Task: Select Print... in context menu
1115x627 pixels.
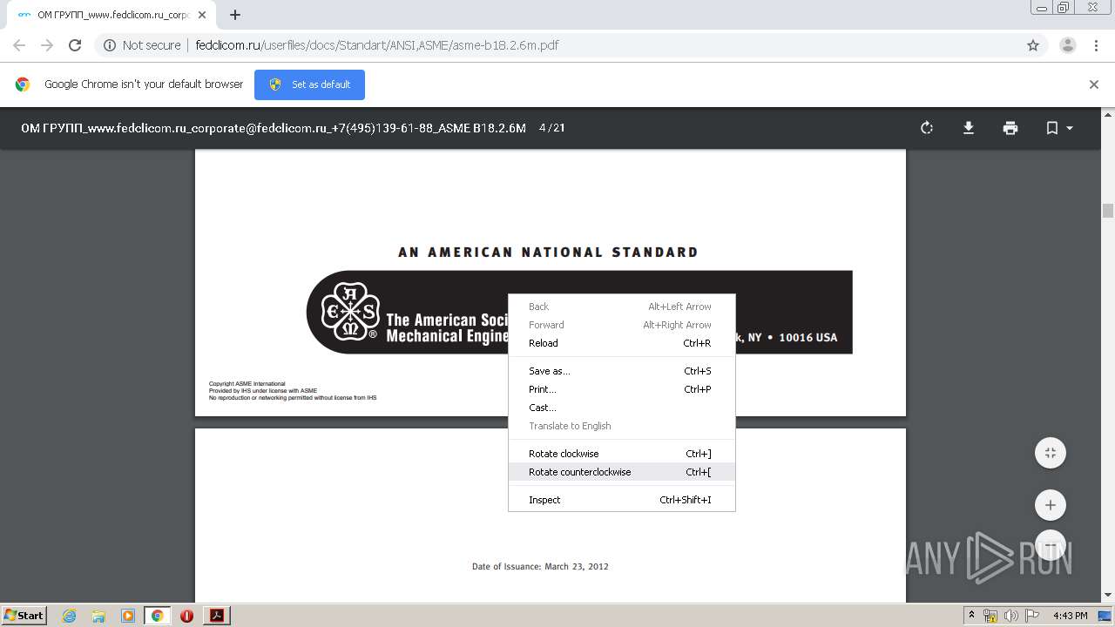Action: 622,389
